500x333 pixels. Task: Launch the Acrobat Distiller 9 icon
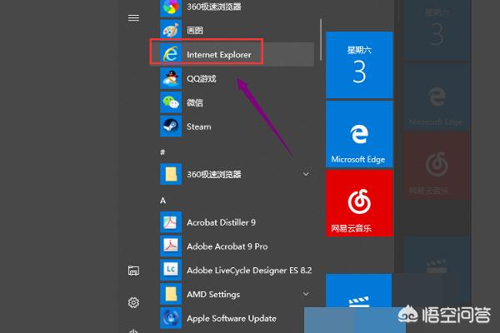tap(171, 222)
